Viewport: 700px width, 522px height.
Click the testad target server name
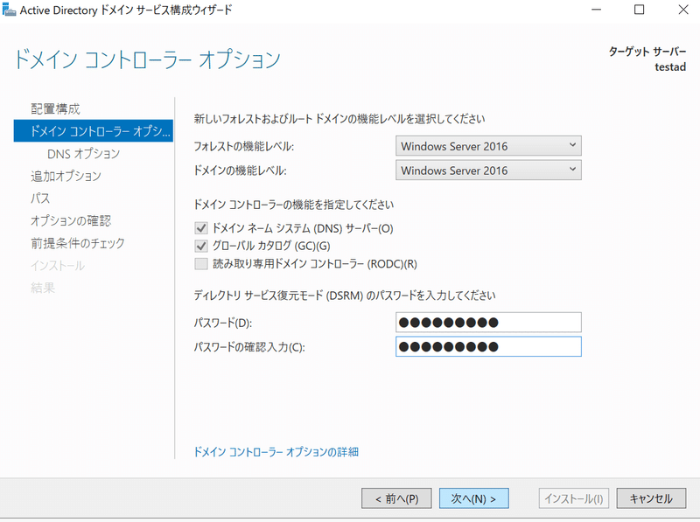coord(670,67)
